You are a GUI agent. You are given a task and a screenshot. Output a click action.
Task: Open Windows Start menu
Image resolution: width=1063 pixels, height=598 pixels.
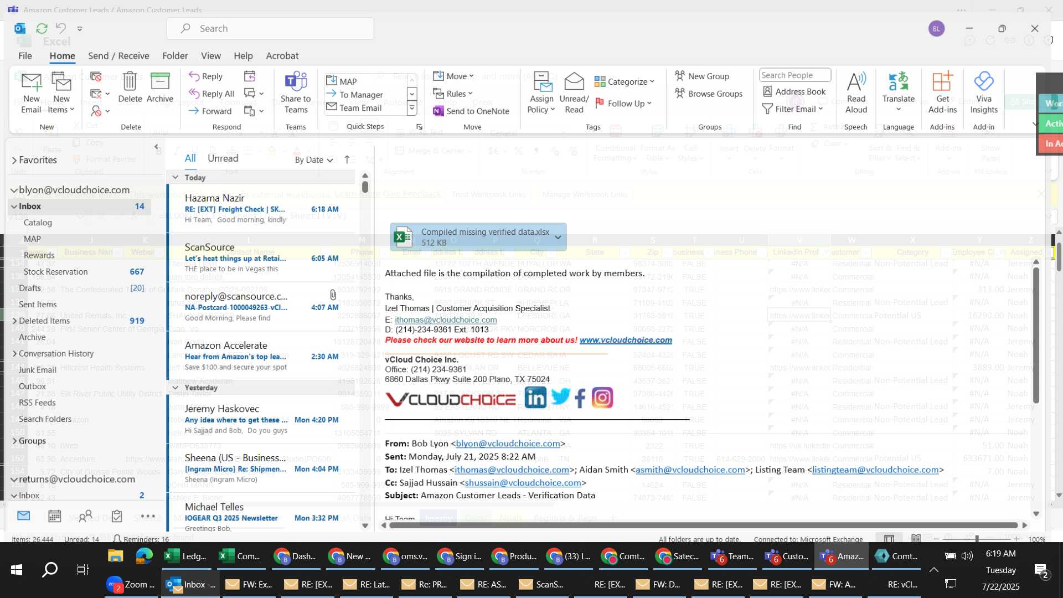click(x=16, y=569)
